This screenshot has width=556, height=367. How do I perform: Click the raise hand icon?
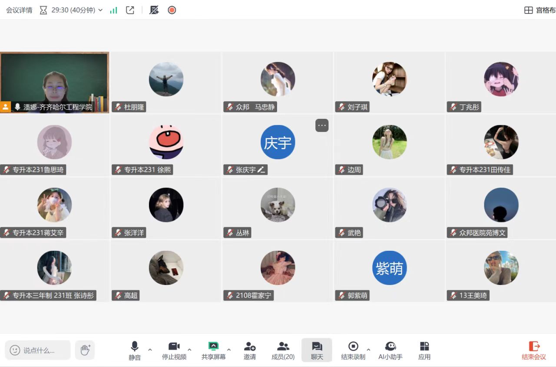point(85,350)
